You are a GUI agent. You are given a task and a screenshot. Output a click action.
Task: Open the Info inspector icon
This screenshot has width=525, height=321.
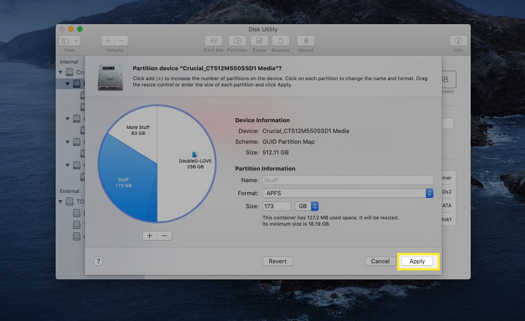tap(458, 41)
